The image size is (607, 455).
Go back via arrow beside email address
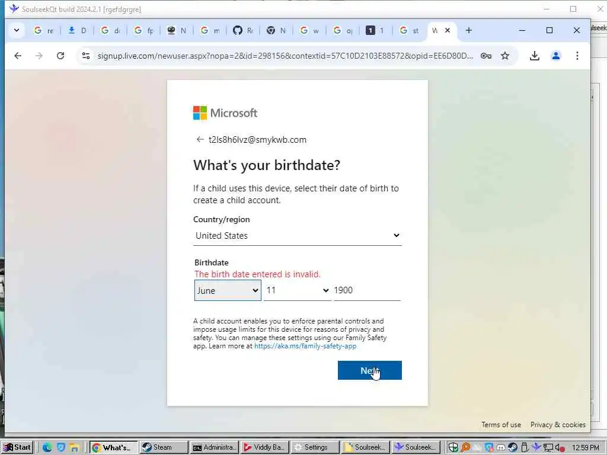point(200,140)
